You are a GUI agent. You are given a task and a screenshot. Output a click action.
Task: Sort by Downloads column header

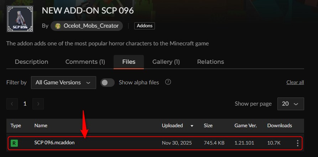(280, 125)
